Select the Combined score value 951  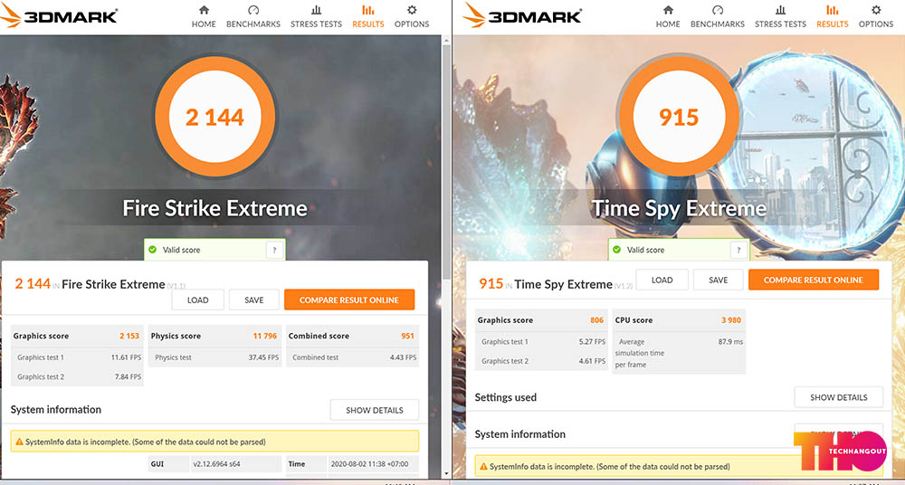tap(407, 336)
